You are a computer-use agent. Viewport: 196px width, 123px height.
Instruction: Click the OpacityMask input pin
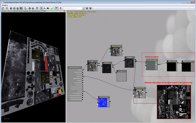pyautogui.click(x=83, y=83)
